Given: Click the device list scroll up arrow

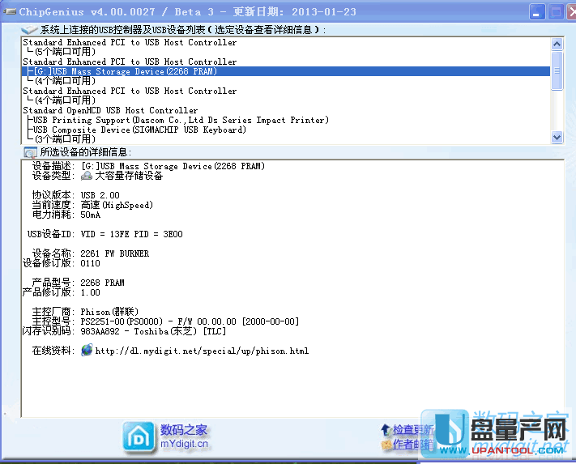Looking at the screenshot, I should (x=557, y=44).
